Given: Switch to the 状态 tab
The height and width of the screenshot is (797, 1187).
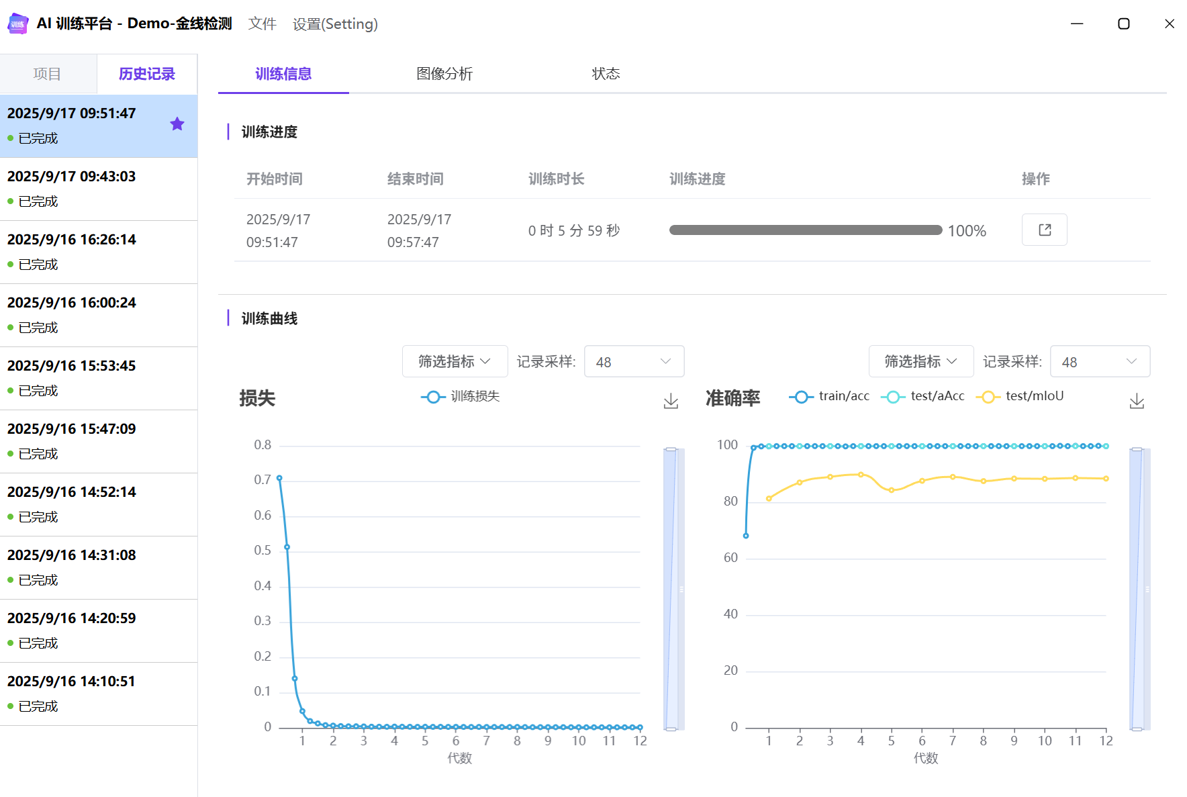Looking at the screenshot, I should pos(606,74).
